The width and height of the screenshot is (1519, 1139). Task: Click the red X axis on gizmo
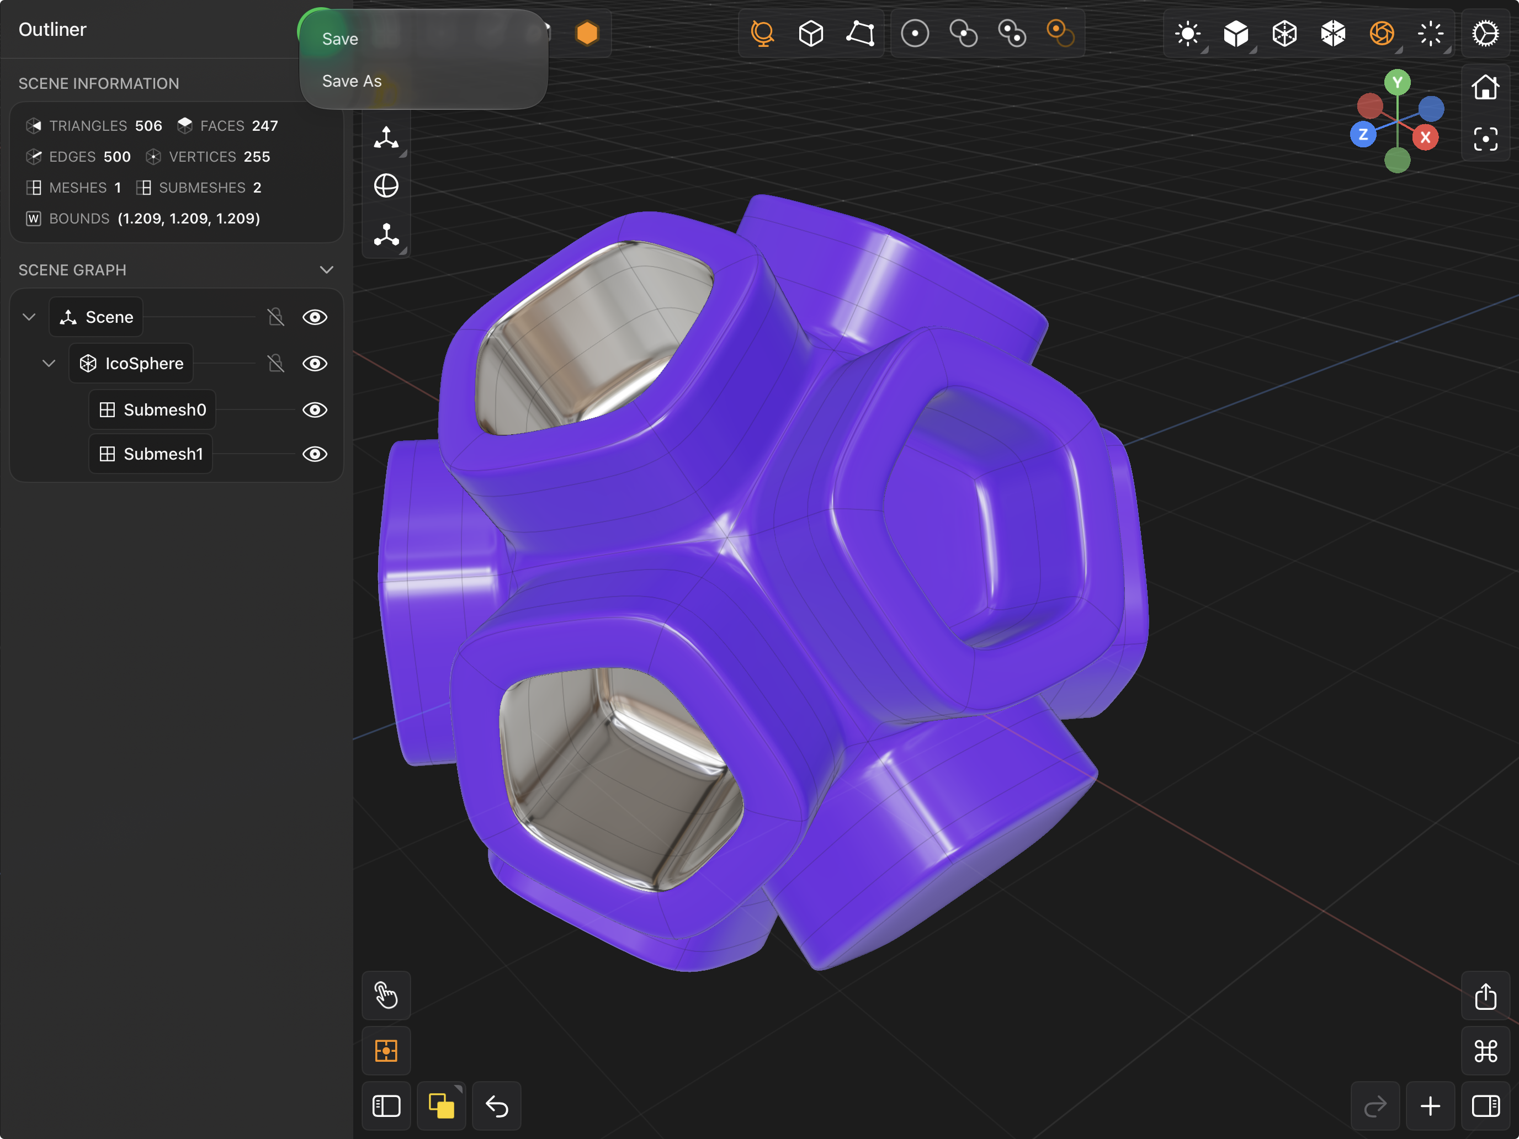coord(1425,137)
